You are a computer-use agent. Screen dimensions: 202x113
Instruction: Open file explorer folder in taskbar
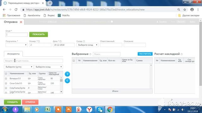click(27, 110)
